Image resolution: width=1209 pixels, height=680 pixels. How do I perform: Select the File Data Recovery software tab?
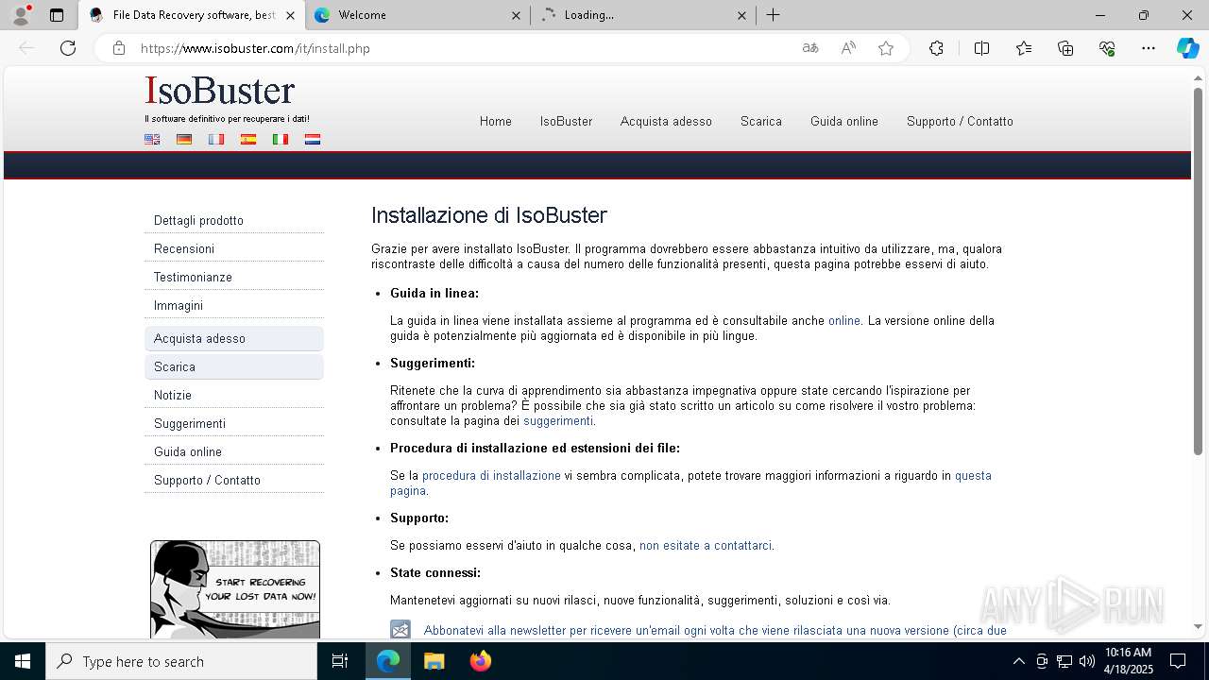(x=192, y=15)
